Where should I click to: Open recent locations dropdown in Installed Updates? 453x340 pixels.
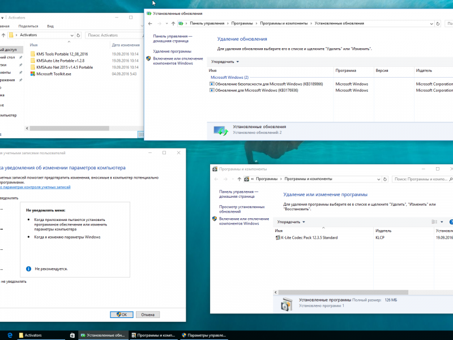point(166,23)
